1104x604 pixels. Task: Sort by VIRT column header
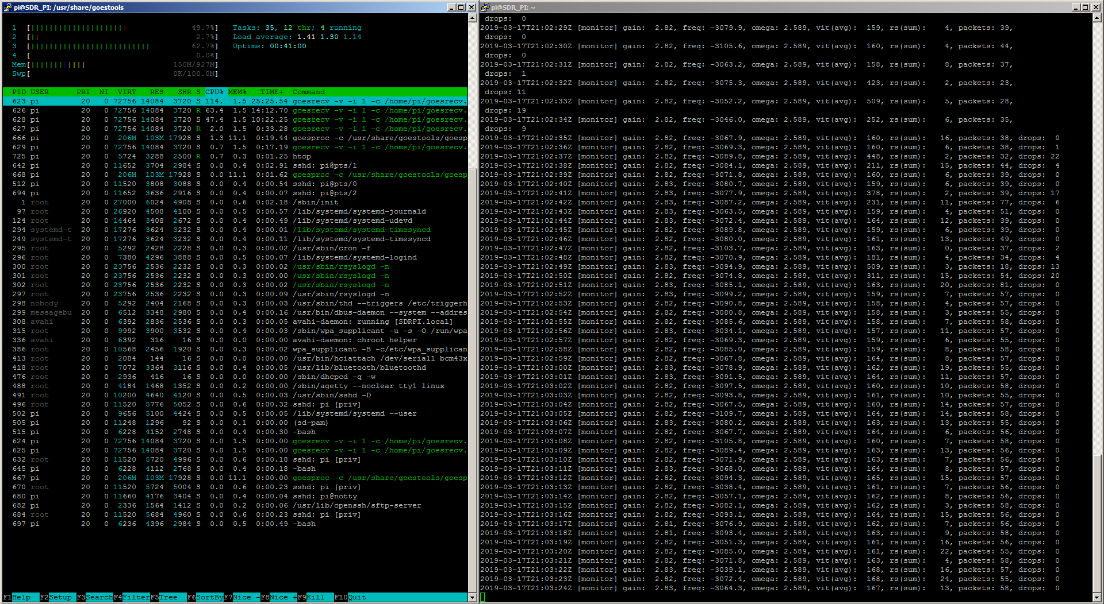tap(127, 92)
